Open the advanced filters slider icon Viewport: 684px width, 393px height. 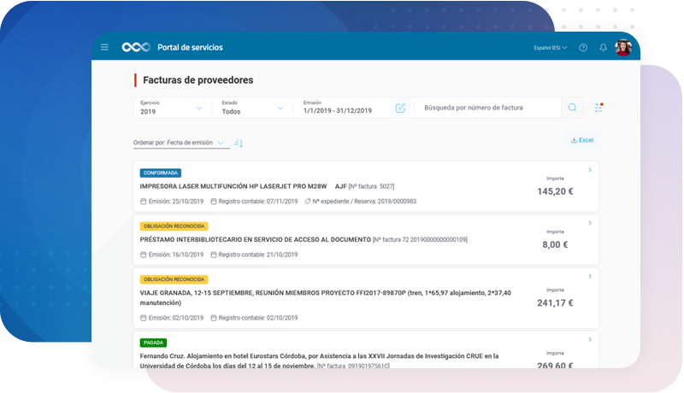coord(598,107)
